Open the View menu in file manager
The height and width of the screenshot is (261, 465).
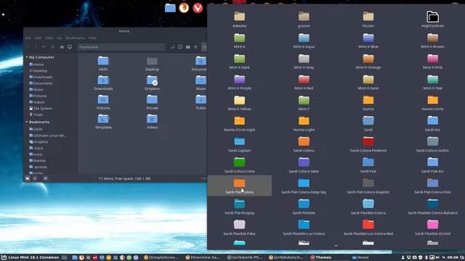(x=49, y=38)
